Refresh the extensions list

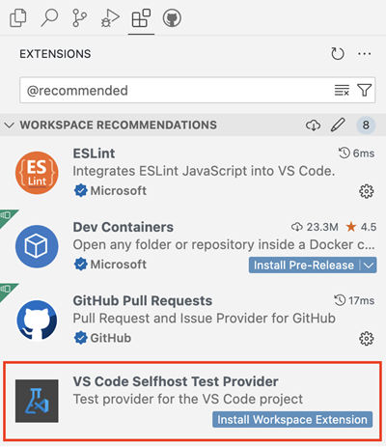pyautogui.click(x=338, y=54)
